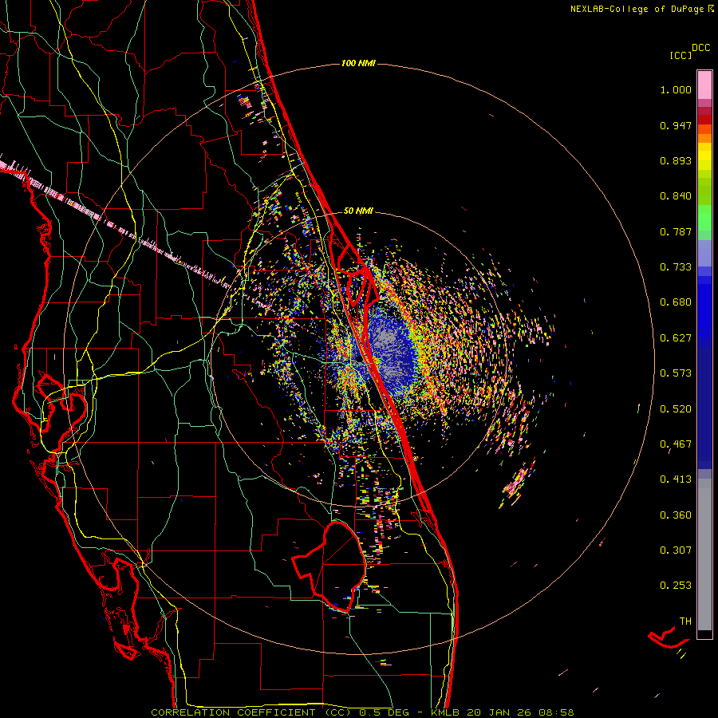
Task: Select the 1.000 scale value
Action: [x=676, y=89]
